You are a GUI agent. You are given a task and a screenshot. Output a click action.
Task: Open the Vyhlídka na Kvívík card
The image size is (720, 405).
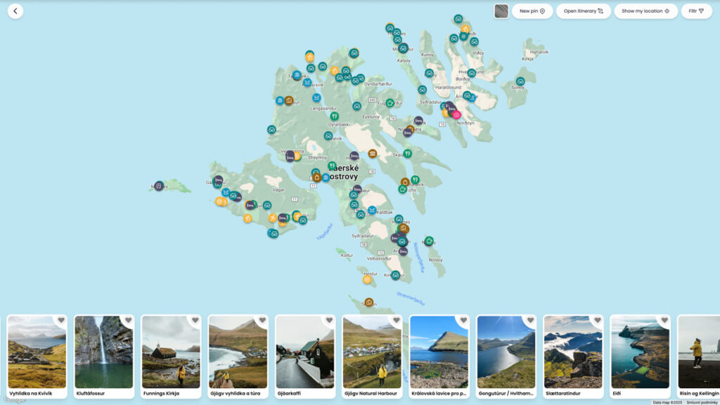click(37, 354)
